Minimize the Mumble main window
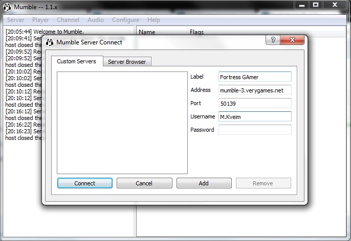 click(302, 5)
